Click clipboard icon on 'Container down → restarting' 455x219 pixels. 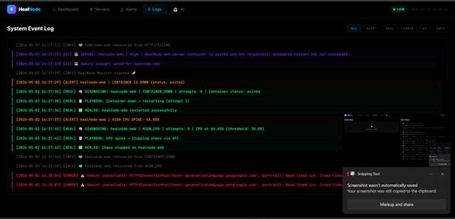click(80, 101)
